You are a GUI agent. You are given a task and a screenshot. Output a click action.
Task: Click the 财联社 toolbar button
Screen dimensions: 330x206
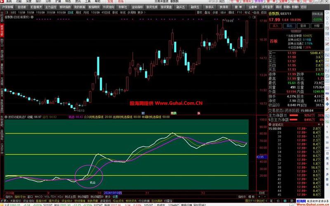[123, 7]
